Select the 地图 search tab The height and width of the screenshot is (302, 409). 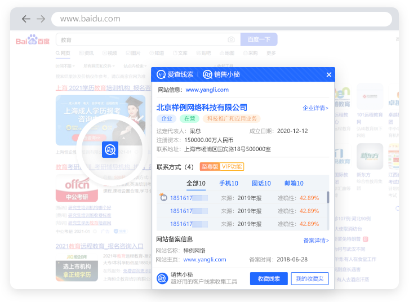[x=227, y=53]
